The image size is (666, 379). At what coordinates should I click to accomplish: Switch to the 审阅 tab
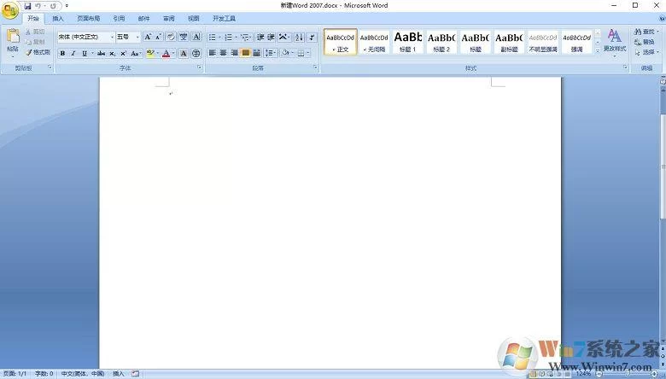pos(168,18)
